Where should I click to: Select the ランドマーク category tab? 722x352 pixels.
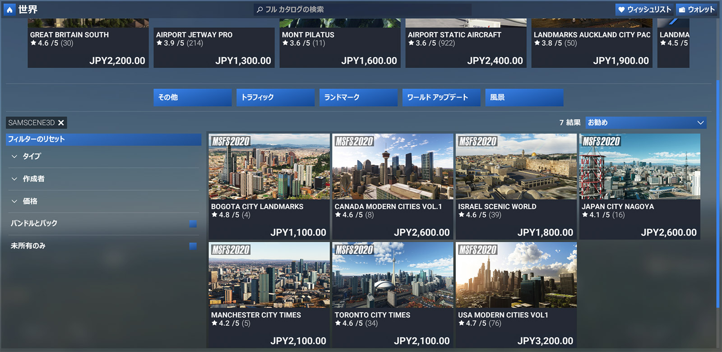pos(359,97)
